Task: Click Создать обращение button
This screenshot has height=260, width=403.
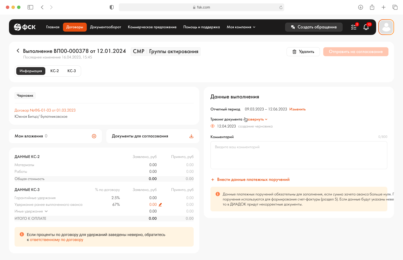Action: click(314, 27)
